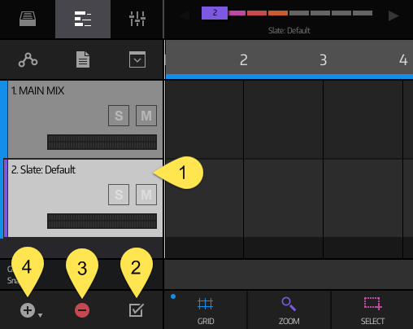Click the routing graph nodes icon
Image resolution: width=413 pixels, height=329 pixels.
tap(28, 59)
